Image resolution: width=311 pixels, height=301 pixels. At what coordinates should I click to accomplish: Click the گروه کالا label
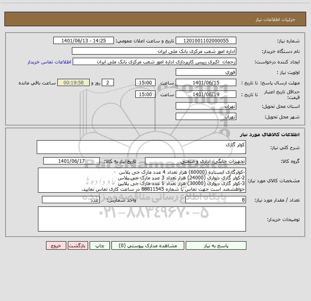click(290, 161)
